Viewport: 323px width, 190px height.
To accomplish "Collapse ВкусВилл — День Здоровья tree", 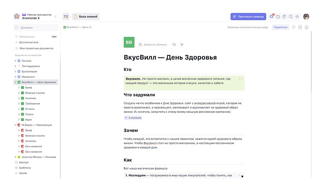I will tap(15, 82).
